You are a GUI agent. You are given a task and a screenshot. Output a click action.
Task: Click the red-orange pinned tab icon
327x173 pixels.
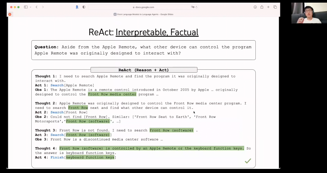[x=10, y=15]
